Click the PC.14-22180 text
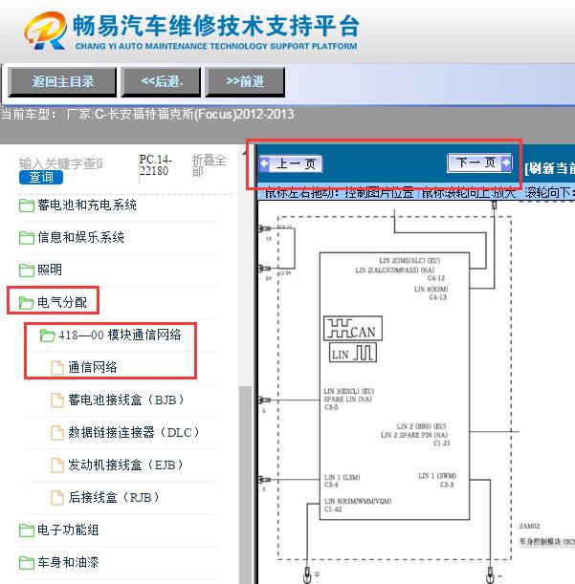The height and width of the screenshot is (584, 575). coord(156,165)
